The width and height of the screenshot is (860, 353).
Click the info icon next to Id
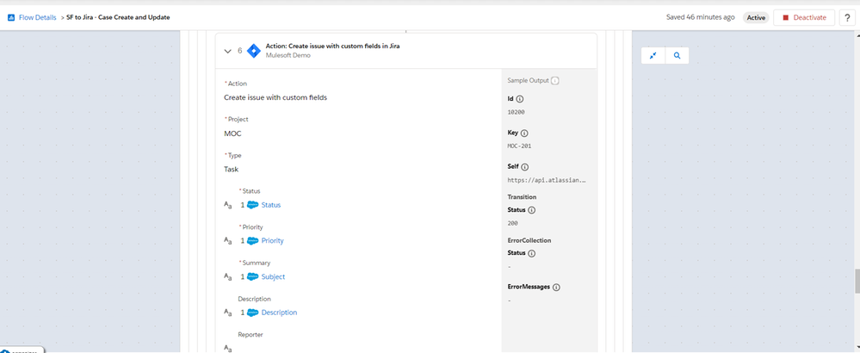pyautogui.click(x=520, y=99)
